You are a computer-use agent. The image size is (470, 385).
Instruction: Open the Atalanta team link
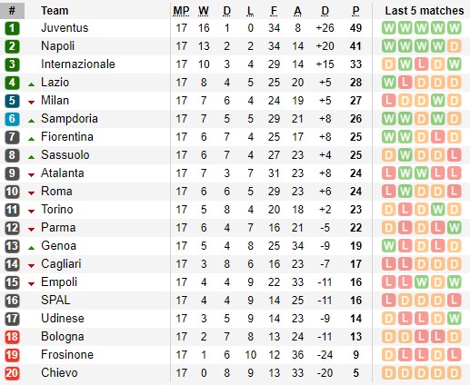tap(63, 173)
